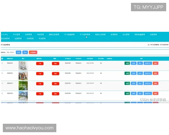The width and height of the screenshot is (169, 135).
Task: Click the blue 查询 search button
Action: coord(19,52)
